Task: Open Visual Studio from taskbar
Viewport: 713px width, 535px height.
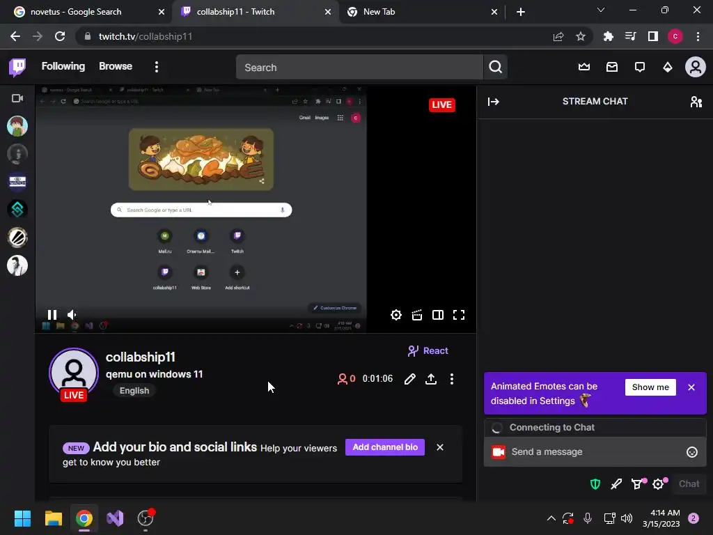Action: (115, 518)
